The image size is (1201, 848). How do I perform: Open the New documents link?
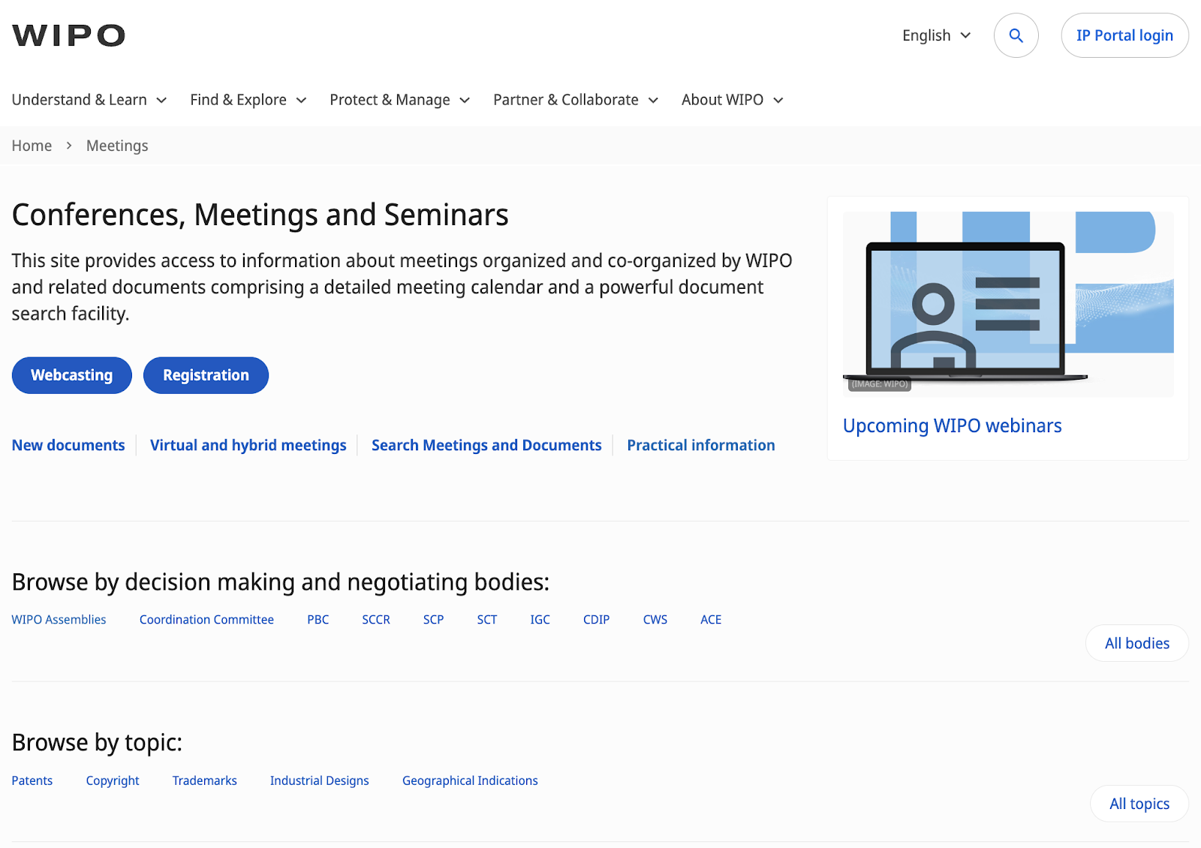click(68, 445)
